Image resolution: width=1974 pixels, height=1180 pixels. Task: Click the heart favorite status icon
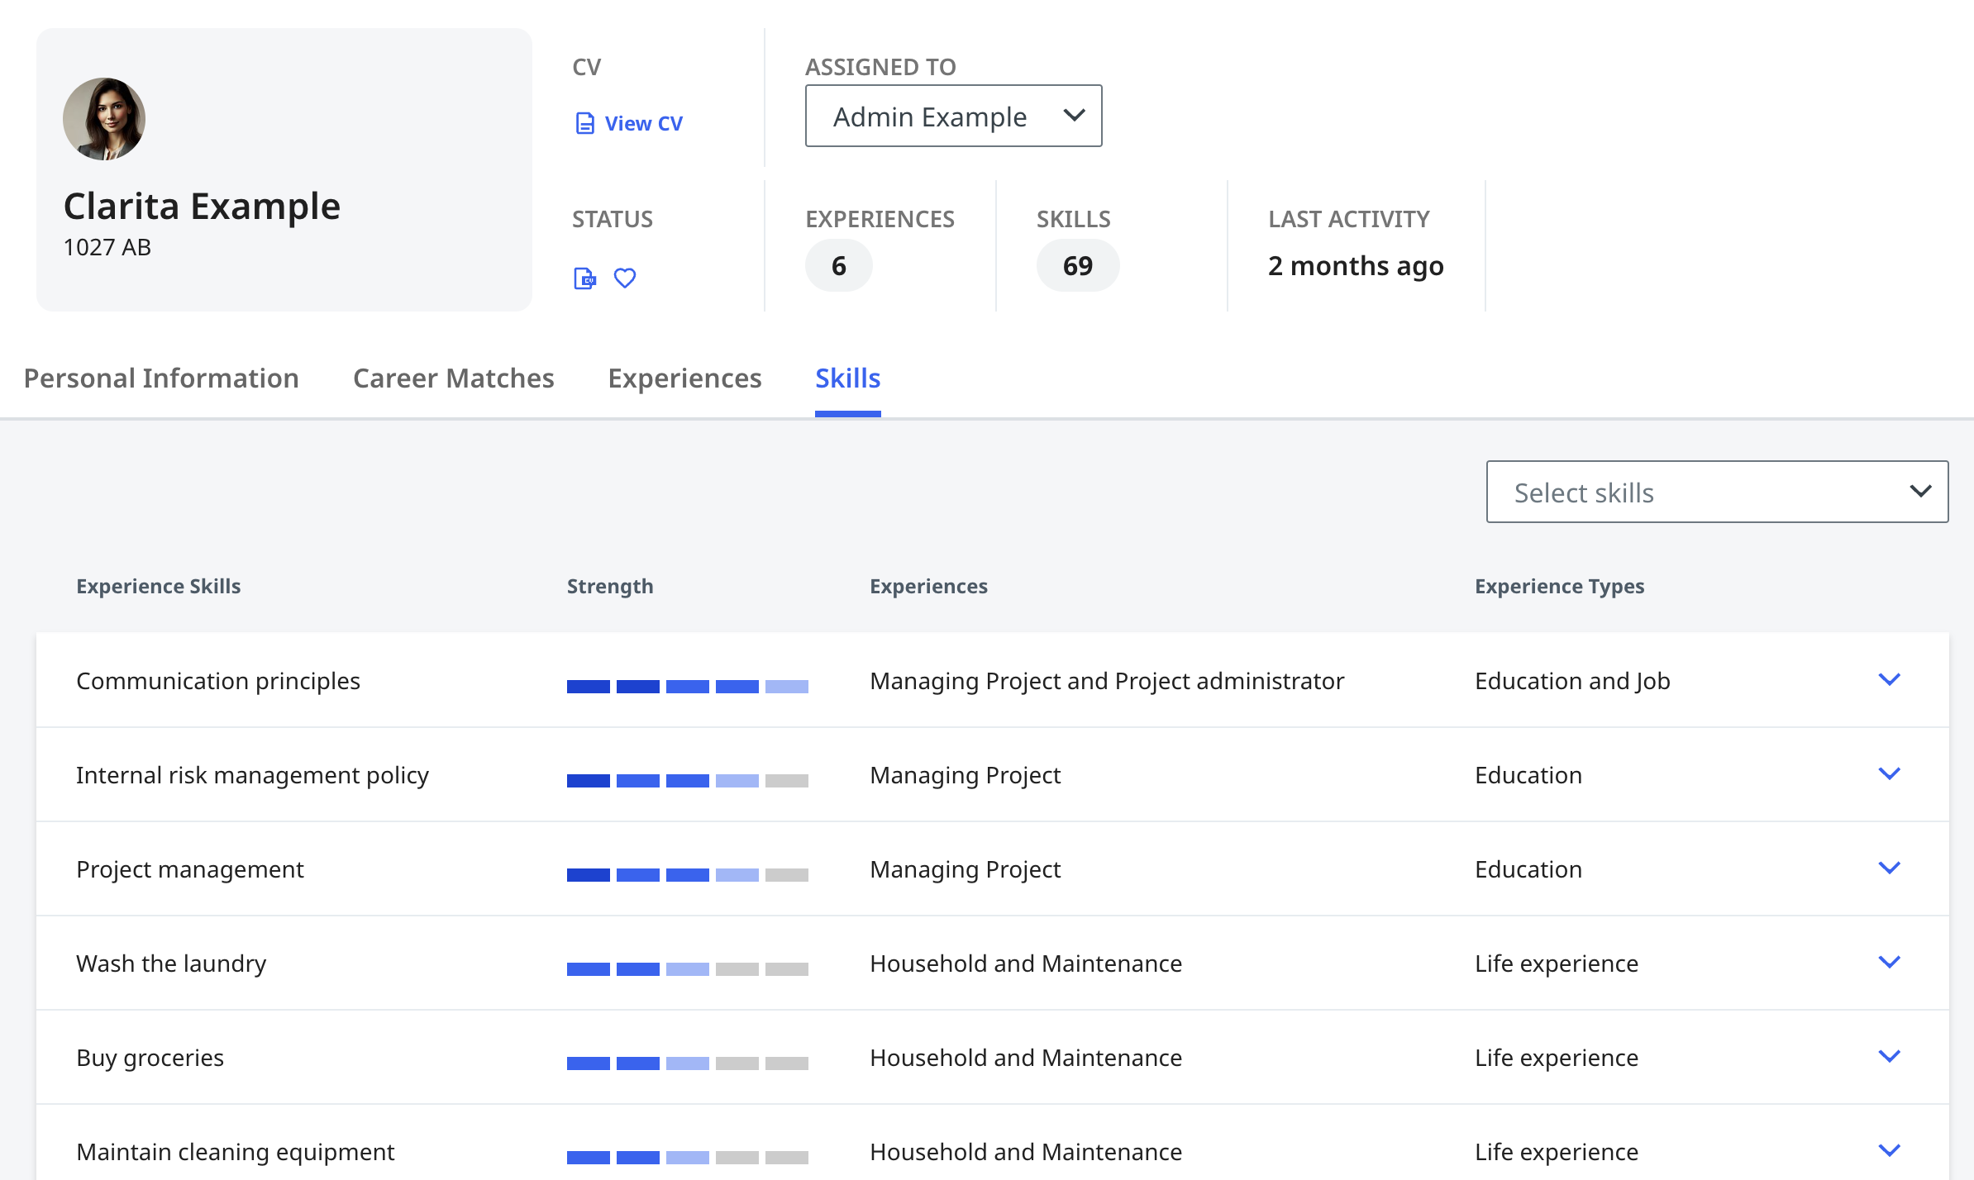[x=625, y=278]
